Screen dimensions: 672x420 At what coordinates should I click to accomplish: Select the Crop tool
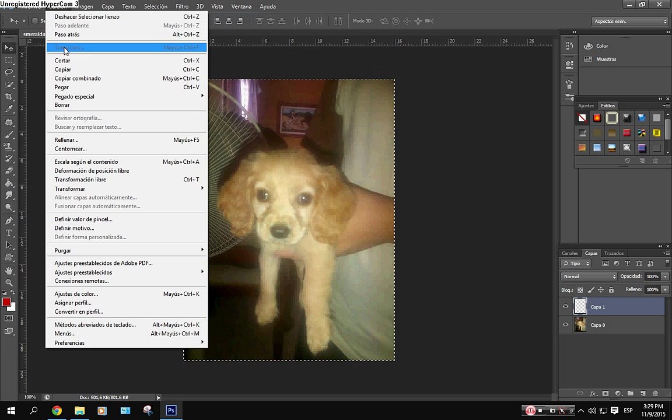9,96
